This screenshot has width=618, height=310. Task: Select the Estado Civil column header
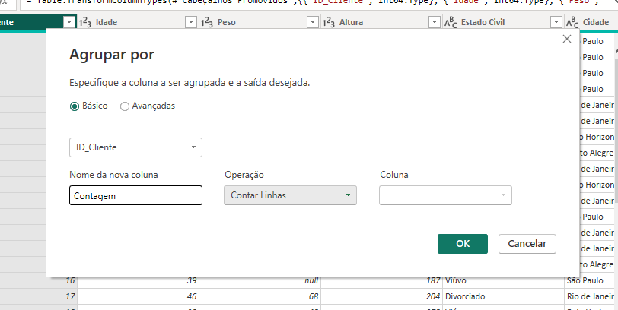(503, 23)
